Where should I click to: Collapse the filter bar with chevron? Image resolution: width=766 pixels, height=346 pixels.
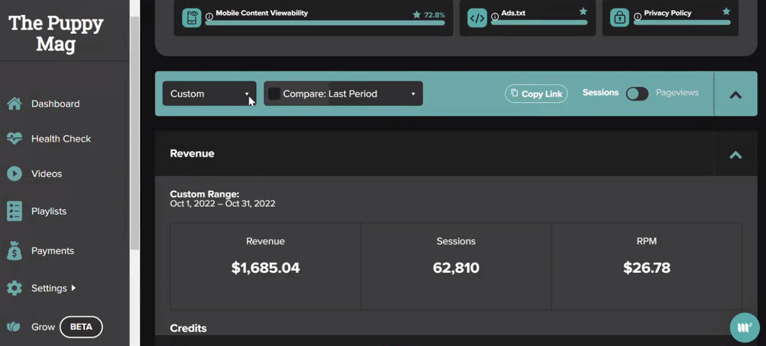[736, 95]
